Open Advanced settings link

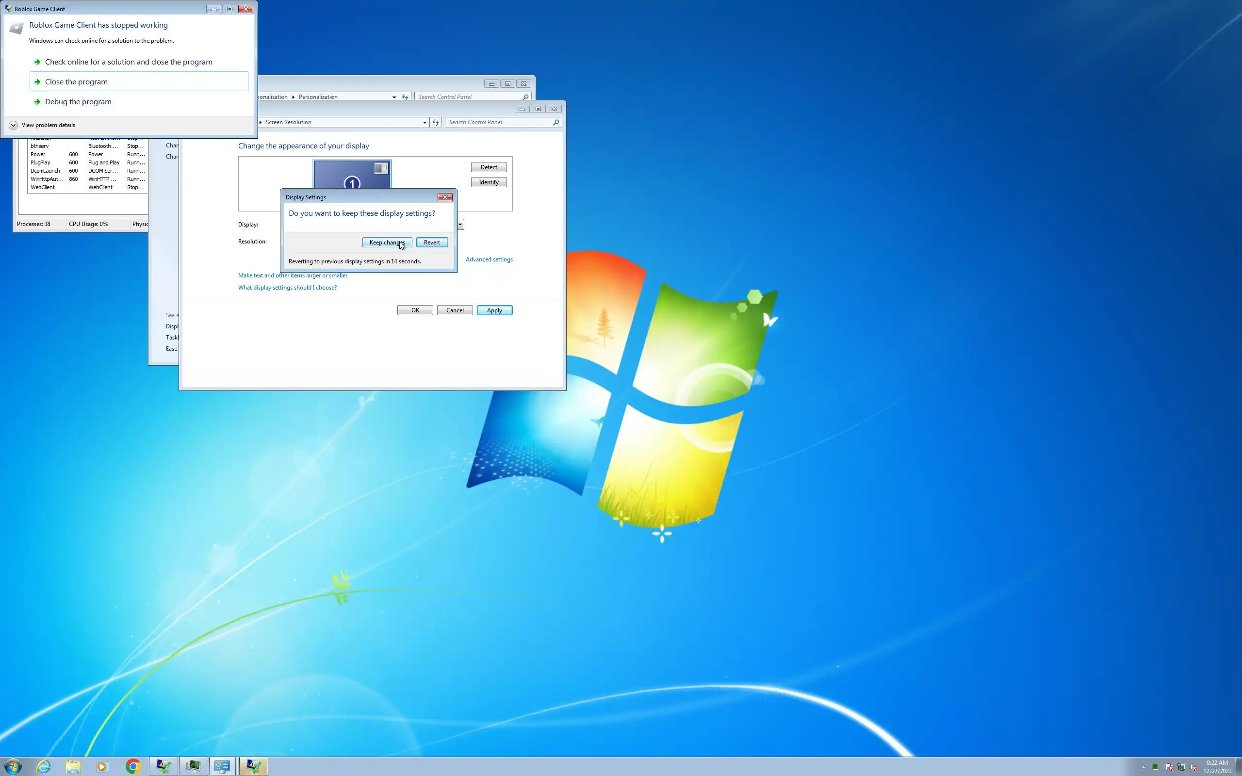pos(489,259)
